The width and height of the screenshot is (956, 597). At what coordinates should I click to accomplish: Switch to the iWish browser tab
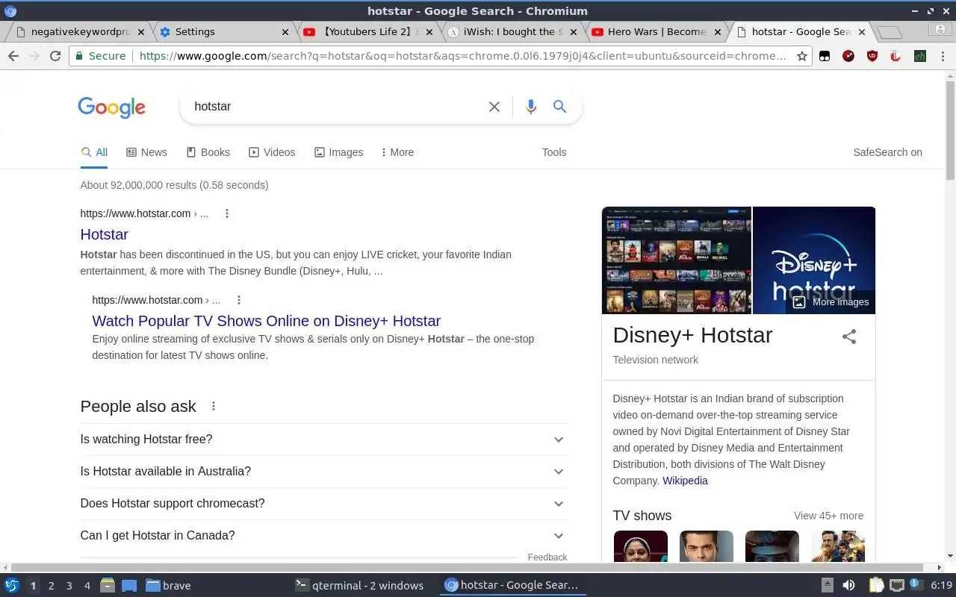[511, 32]
